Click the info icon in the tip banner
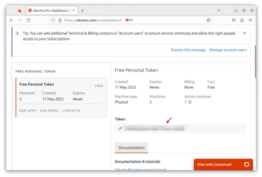Image resolution: width=262 pixels, height=177 pixels. (17, 33)
